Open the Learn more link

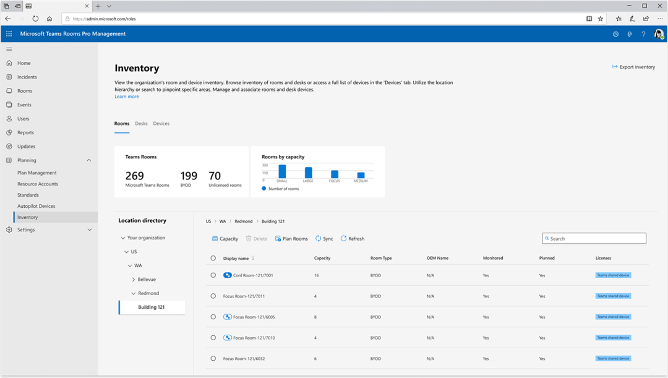[x=127, y=97]
